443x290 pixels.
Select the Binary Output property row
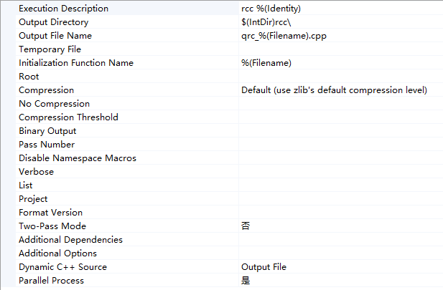pos(47,131)
